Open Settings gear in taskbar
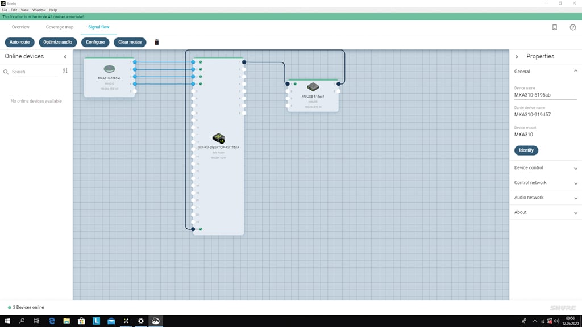The width and height of the screenshot is (582, 327). (x=141, y=321)
